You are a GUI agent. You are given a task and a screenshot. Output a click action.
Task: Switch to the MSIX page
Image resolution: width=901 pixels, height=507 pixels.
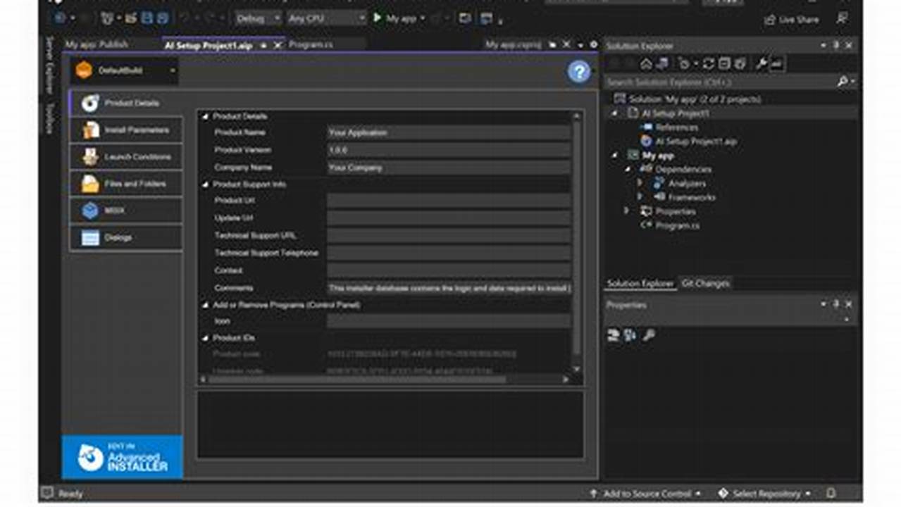point(125,211)
